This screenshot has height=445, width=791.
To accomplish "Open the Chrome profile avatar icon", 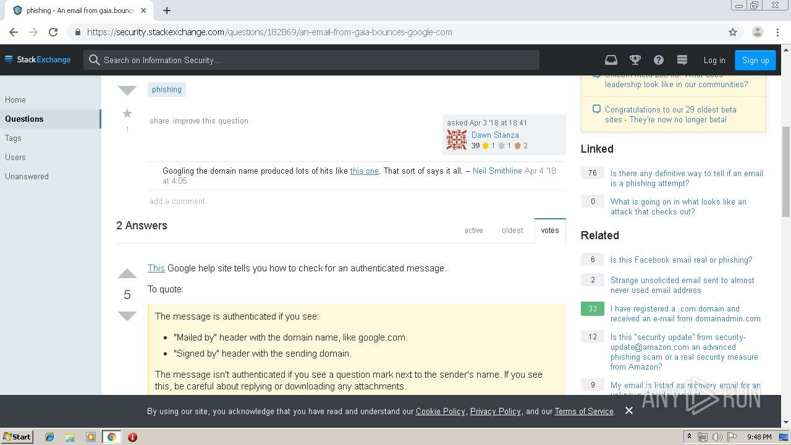I will (x=758, y=32).
